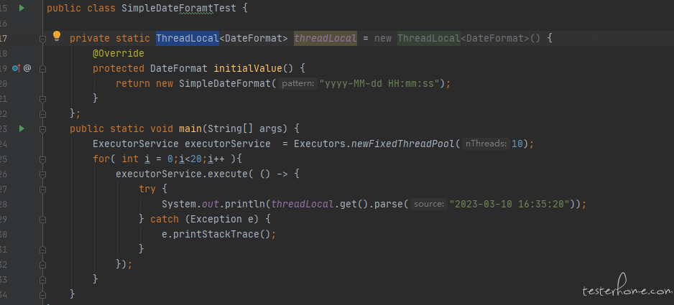
Task: Run the main method via gutter arrow
Action: pyautogui.click(x=22, y=128)
